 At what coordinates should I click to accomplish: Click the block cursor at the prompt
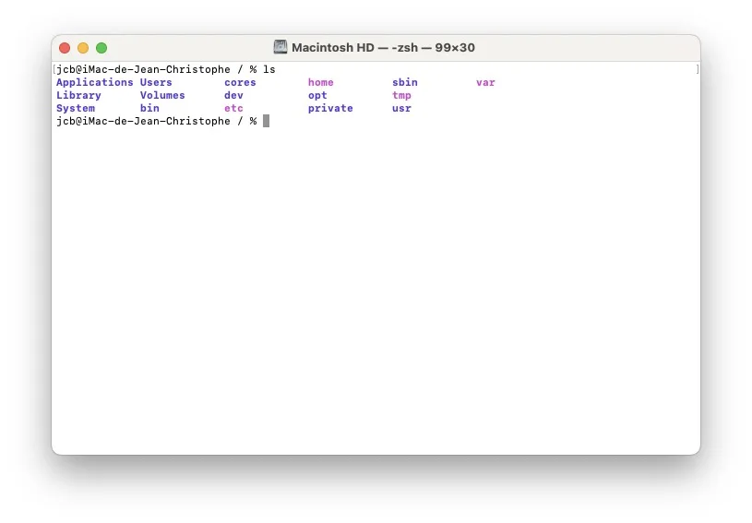(x=266, y=121)
